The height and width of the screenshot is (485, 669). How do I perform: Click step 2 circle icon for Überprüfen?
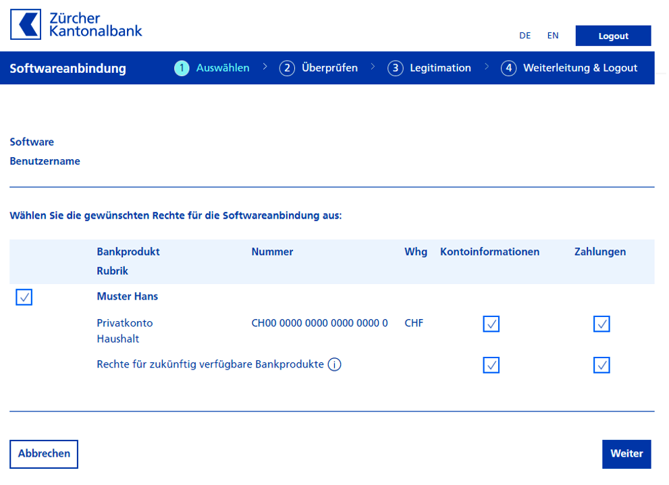pos(287,68)
